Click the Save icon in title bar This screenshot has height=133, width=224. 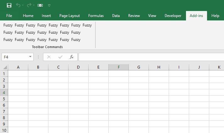9,5
